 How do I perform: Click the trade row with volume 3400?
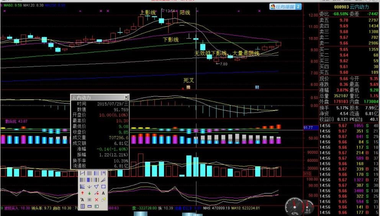(x=349, y=191)
